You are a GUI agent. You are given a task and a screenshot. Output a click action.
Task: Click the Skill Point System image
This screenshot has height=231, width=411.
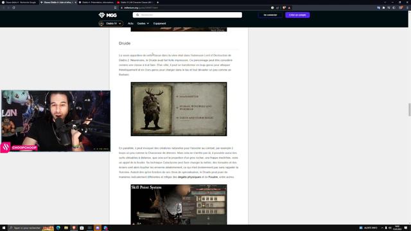pos(179,204)
